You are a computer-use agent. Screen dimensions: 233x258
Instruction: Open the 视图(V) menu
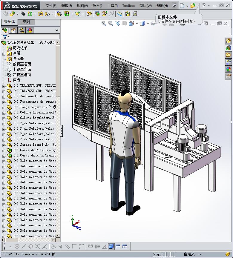tap(82, 6)
